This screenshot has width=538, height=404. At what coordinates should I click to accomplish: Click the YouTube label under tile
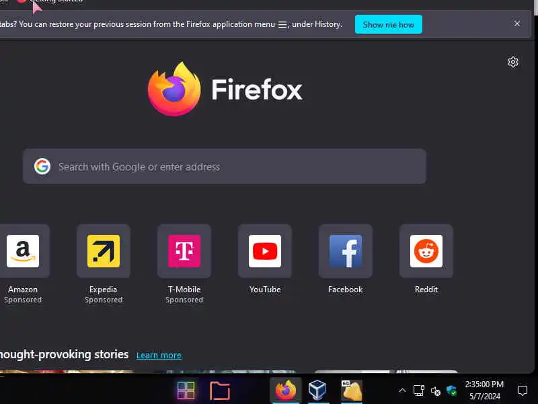pyautogui.click(x=265, y=290)
